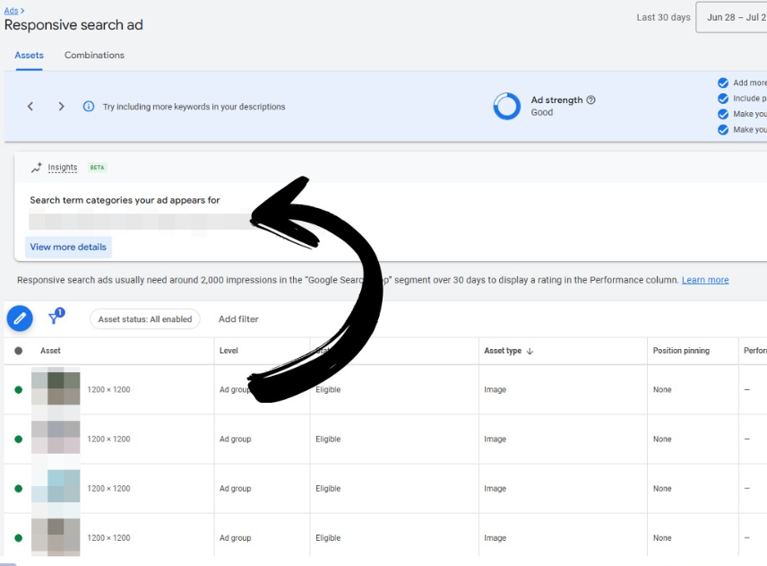Go to previous recommendation with left chevron
The height and width of the screenshot is (566, 767).
(30, 107)
